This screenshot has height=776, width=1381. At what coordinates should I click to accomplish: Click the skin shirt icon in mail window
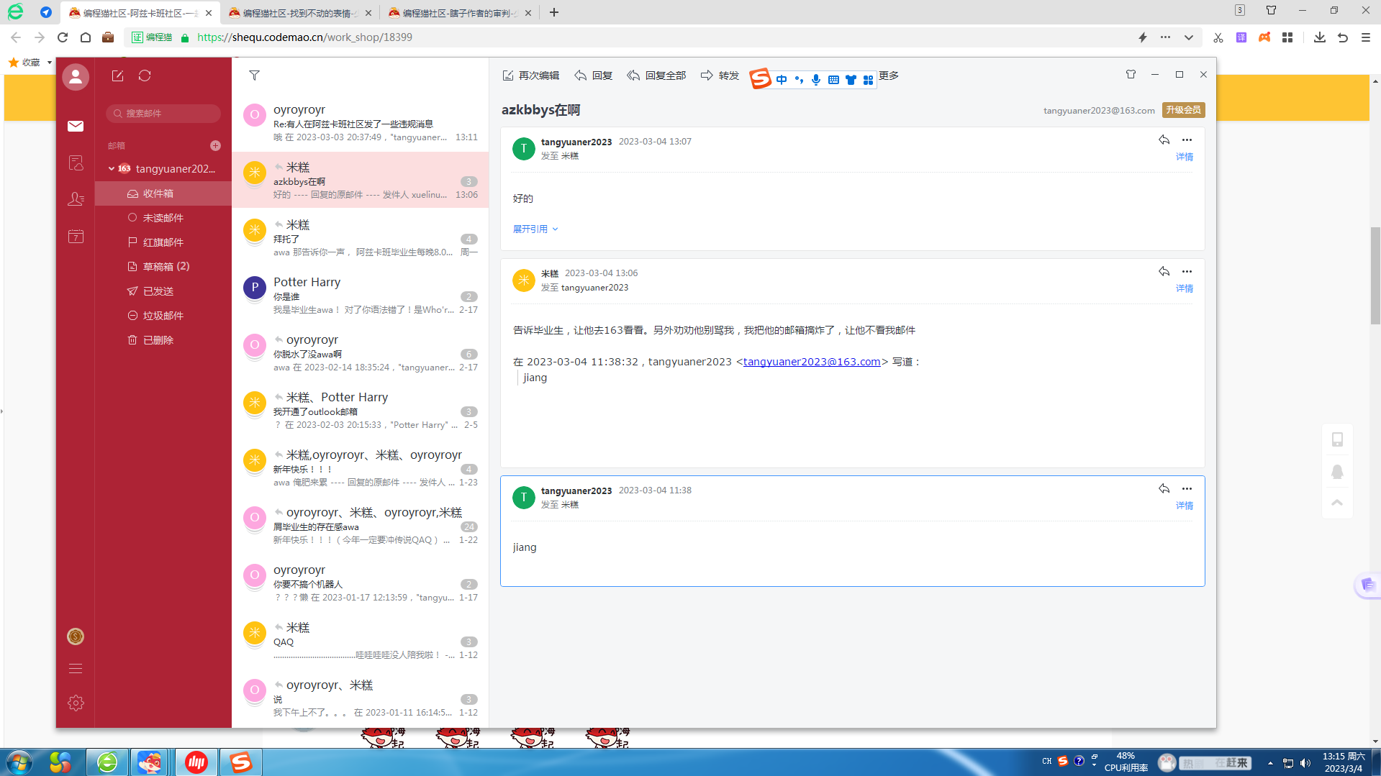click(1131, 74)
